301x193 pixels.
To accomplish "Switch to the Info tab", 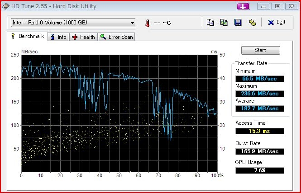I will [58, 37].
